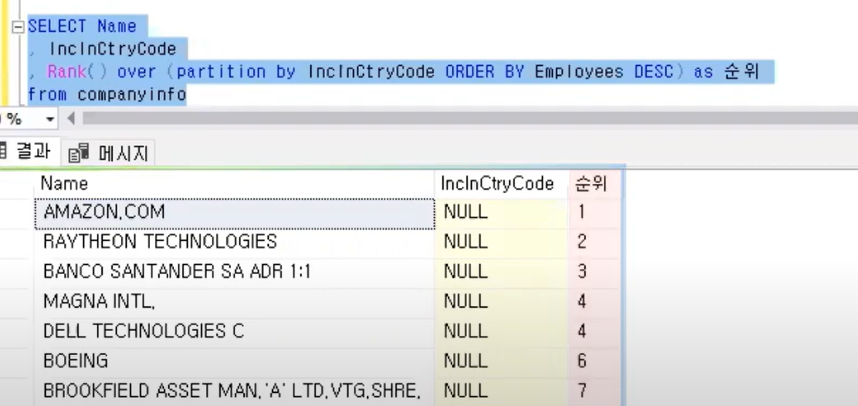The image size is (858, 406).
Task: Click the 메시지 tab icon
Action: click(79, 154)
